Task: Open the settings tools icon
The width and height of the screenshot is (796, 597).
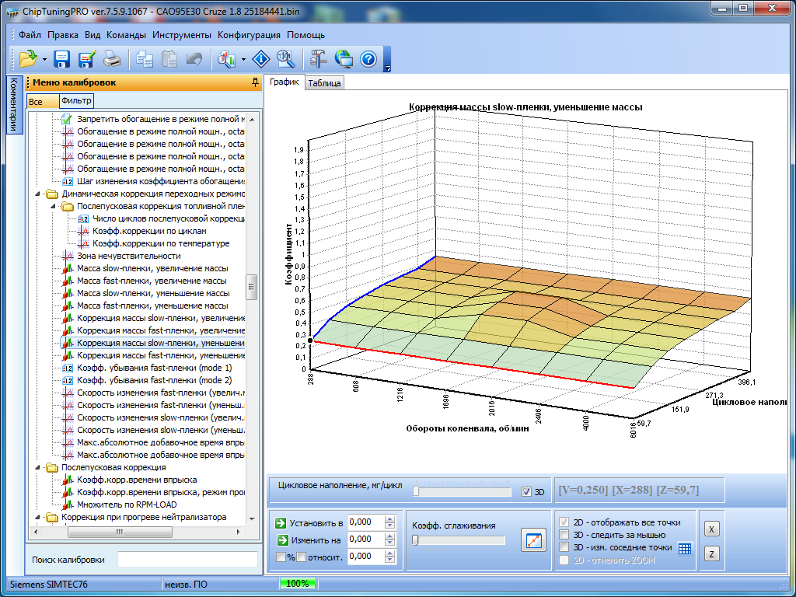Action: click(319, 59)
